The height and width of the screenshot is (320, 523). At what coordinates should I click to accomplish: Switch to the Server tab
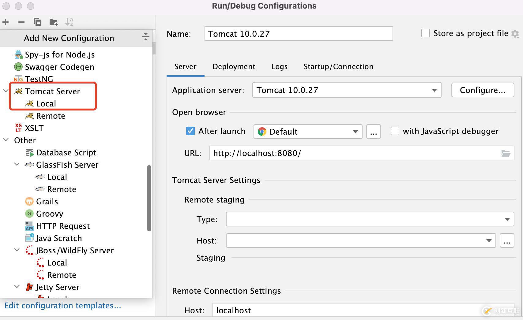tap(186, 67)
